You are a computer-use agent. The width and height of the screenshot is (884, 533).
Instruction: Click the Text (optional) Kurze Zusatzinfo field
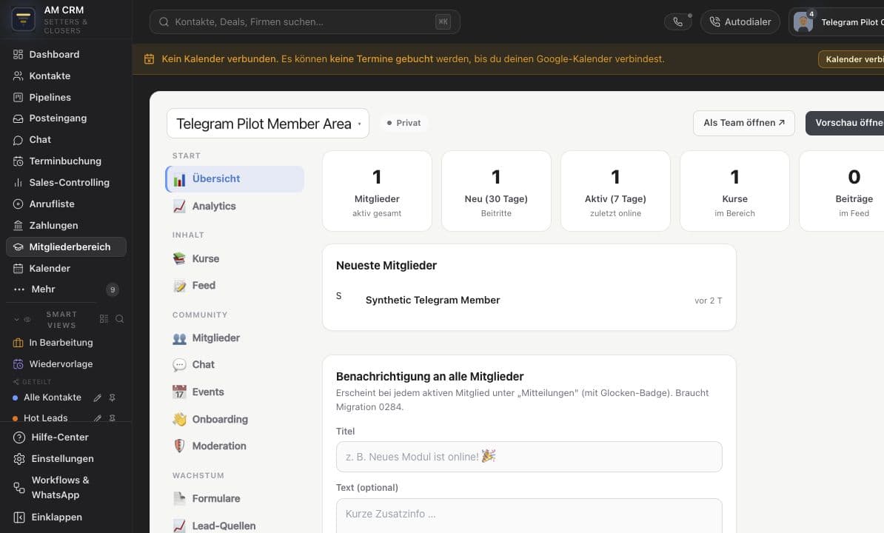(x=529, y=515)
